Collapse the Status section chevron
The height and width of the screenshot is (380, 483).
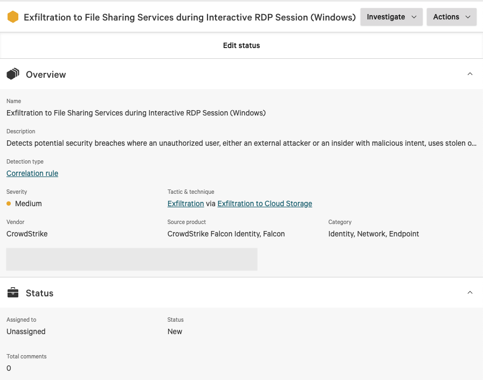[x=470, y=293]
